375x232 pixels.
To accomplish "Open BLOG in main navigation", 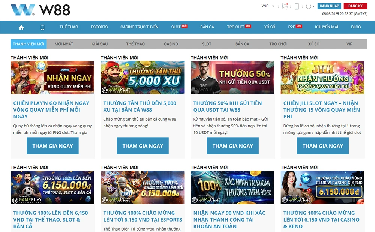I will 356,27.
